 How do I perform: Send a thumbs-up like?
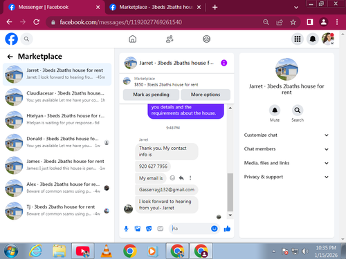tap(227, 229)
